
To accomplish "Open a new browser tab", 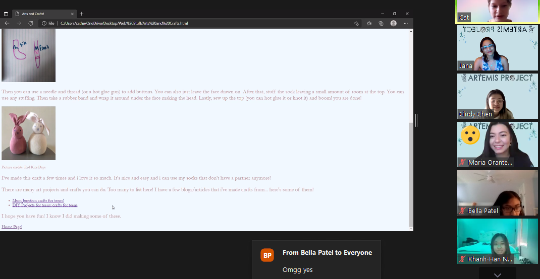I will (x=82, y=14).
